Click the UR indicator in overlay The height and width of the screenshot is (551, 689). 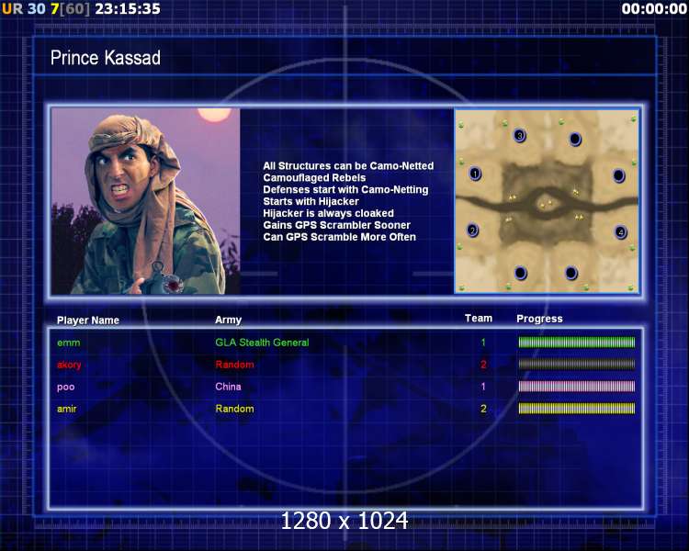(12, 9)
